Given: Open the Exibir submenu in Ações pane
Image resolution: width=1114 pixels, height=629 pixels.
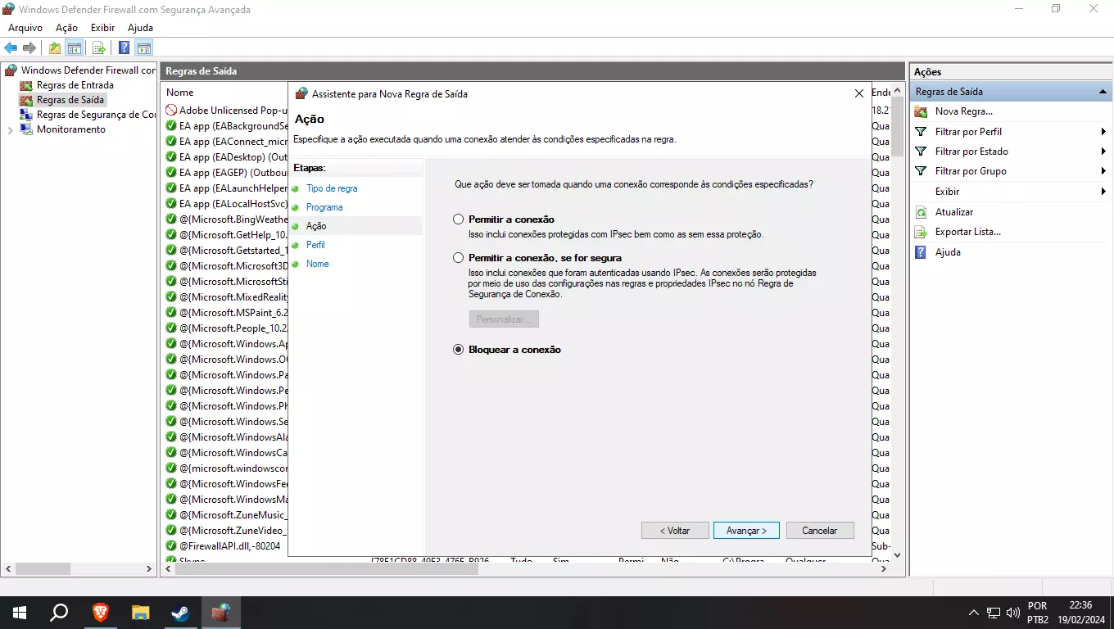Looking at the screenshot, I should point(1012,192).
